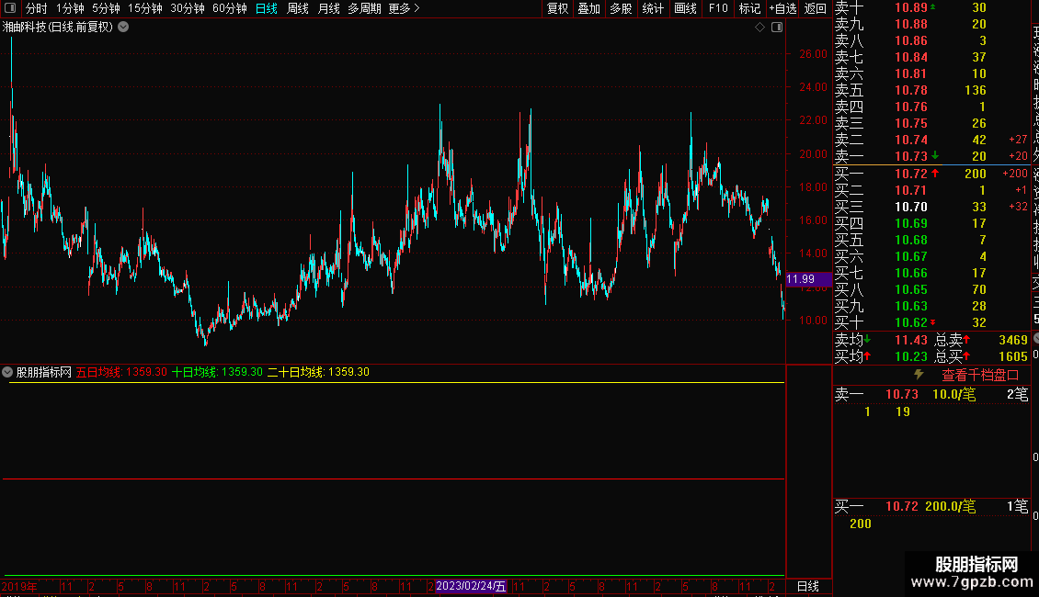Image resolution: width=1039 pixels, height=597 pixels.
Task: Select the 卖五 row with volume 136
Action: coord(931,90)
